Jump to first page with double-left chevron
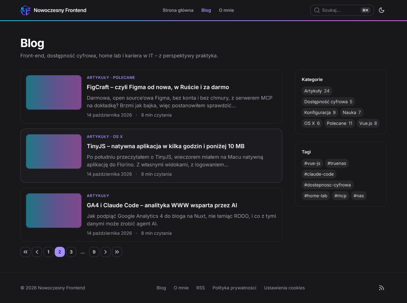 coord(25,252)
